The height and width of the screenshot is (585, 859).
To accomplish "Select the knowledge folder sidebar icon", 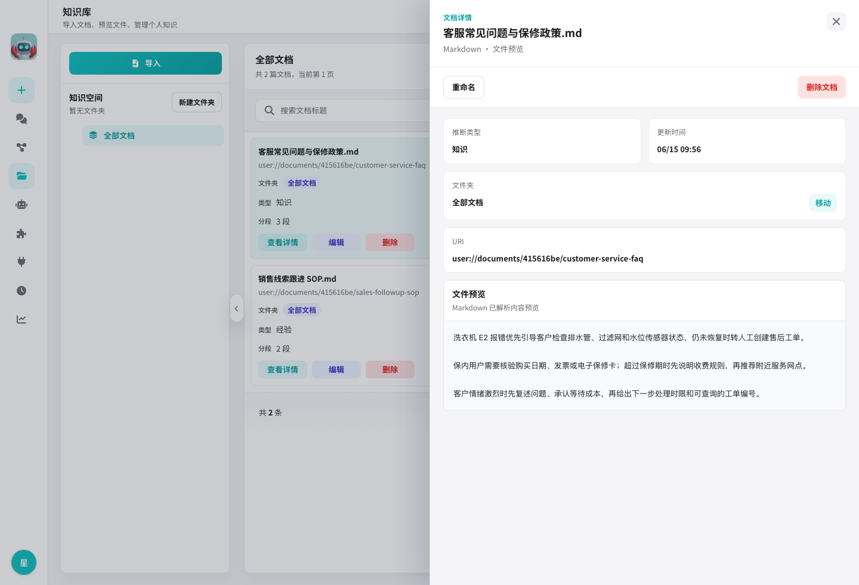I will click(21, 176).
